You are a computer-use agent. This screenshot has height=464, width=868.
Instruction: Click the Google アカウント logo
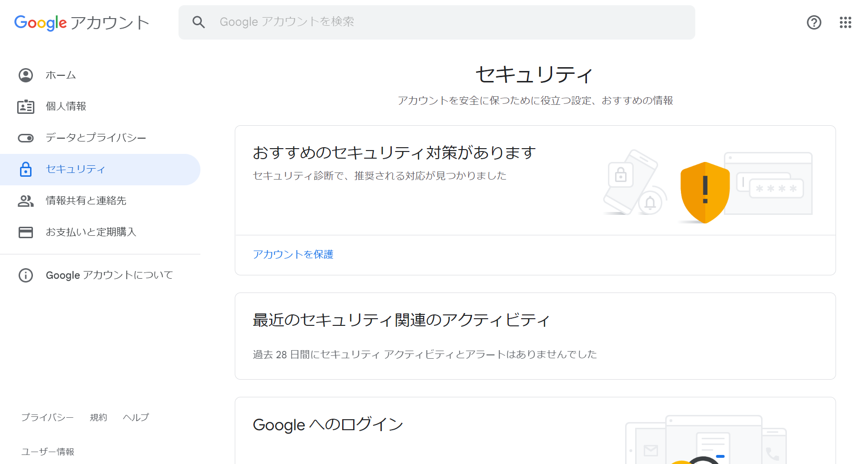pyautogui.click(x=82, y=22)
